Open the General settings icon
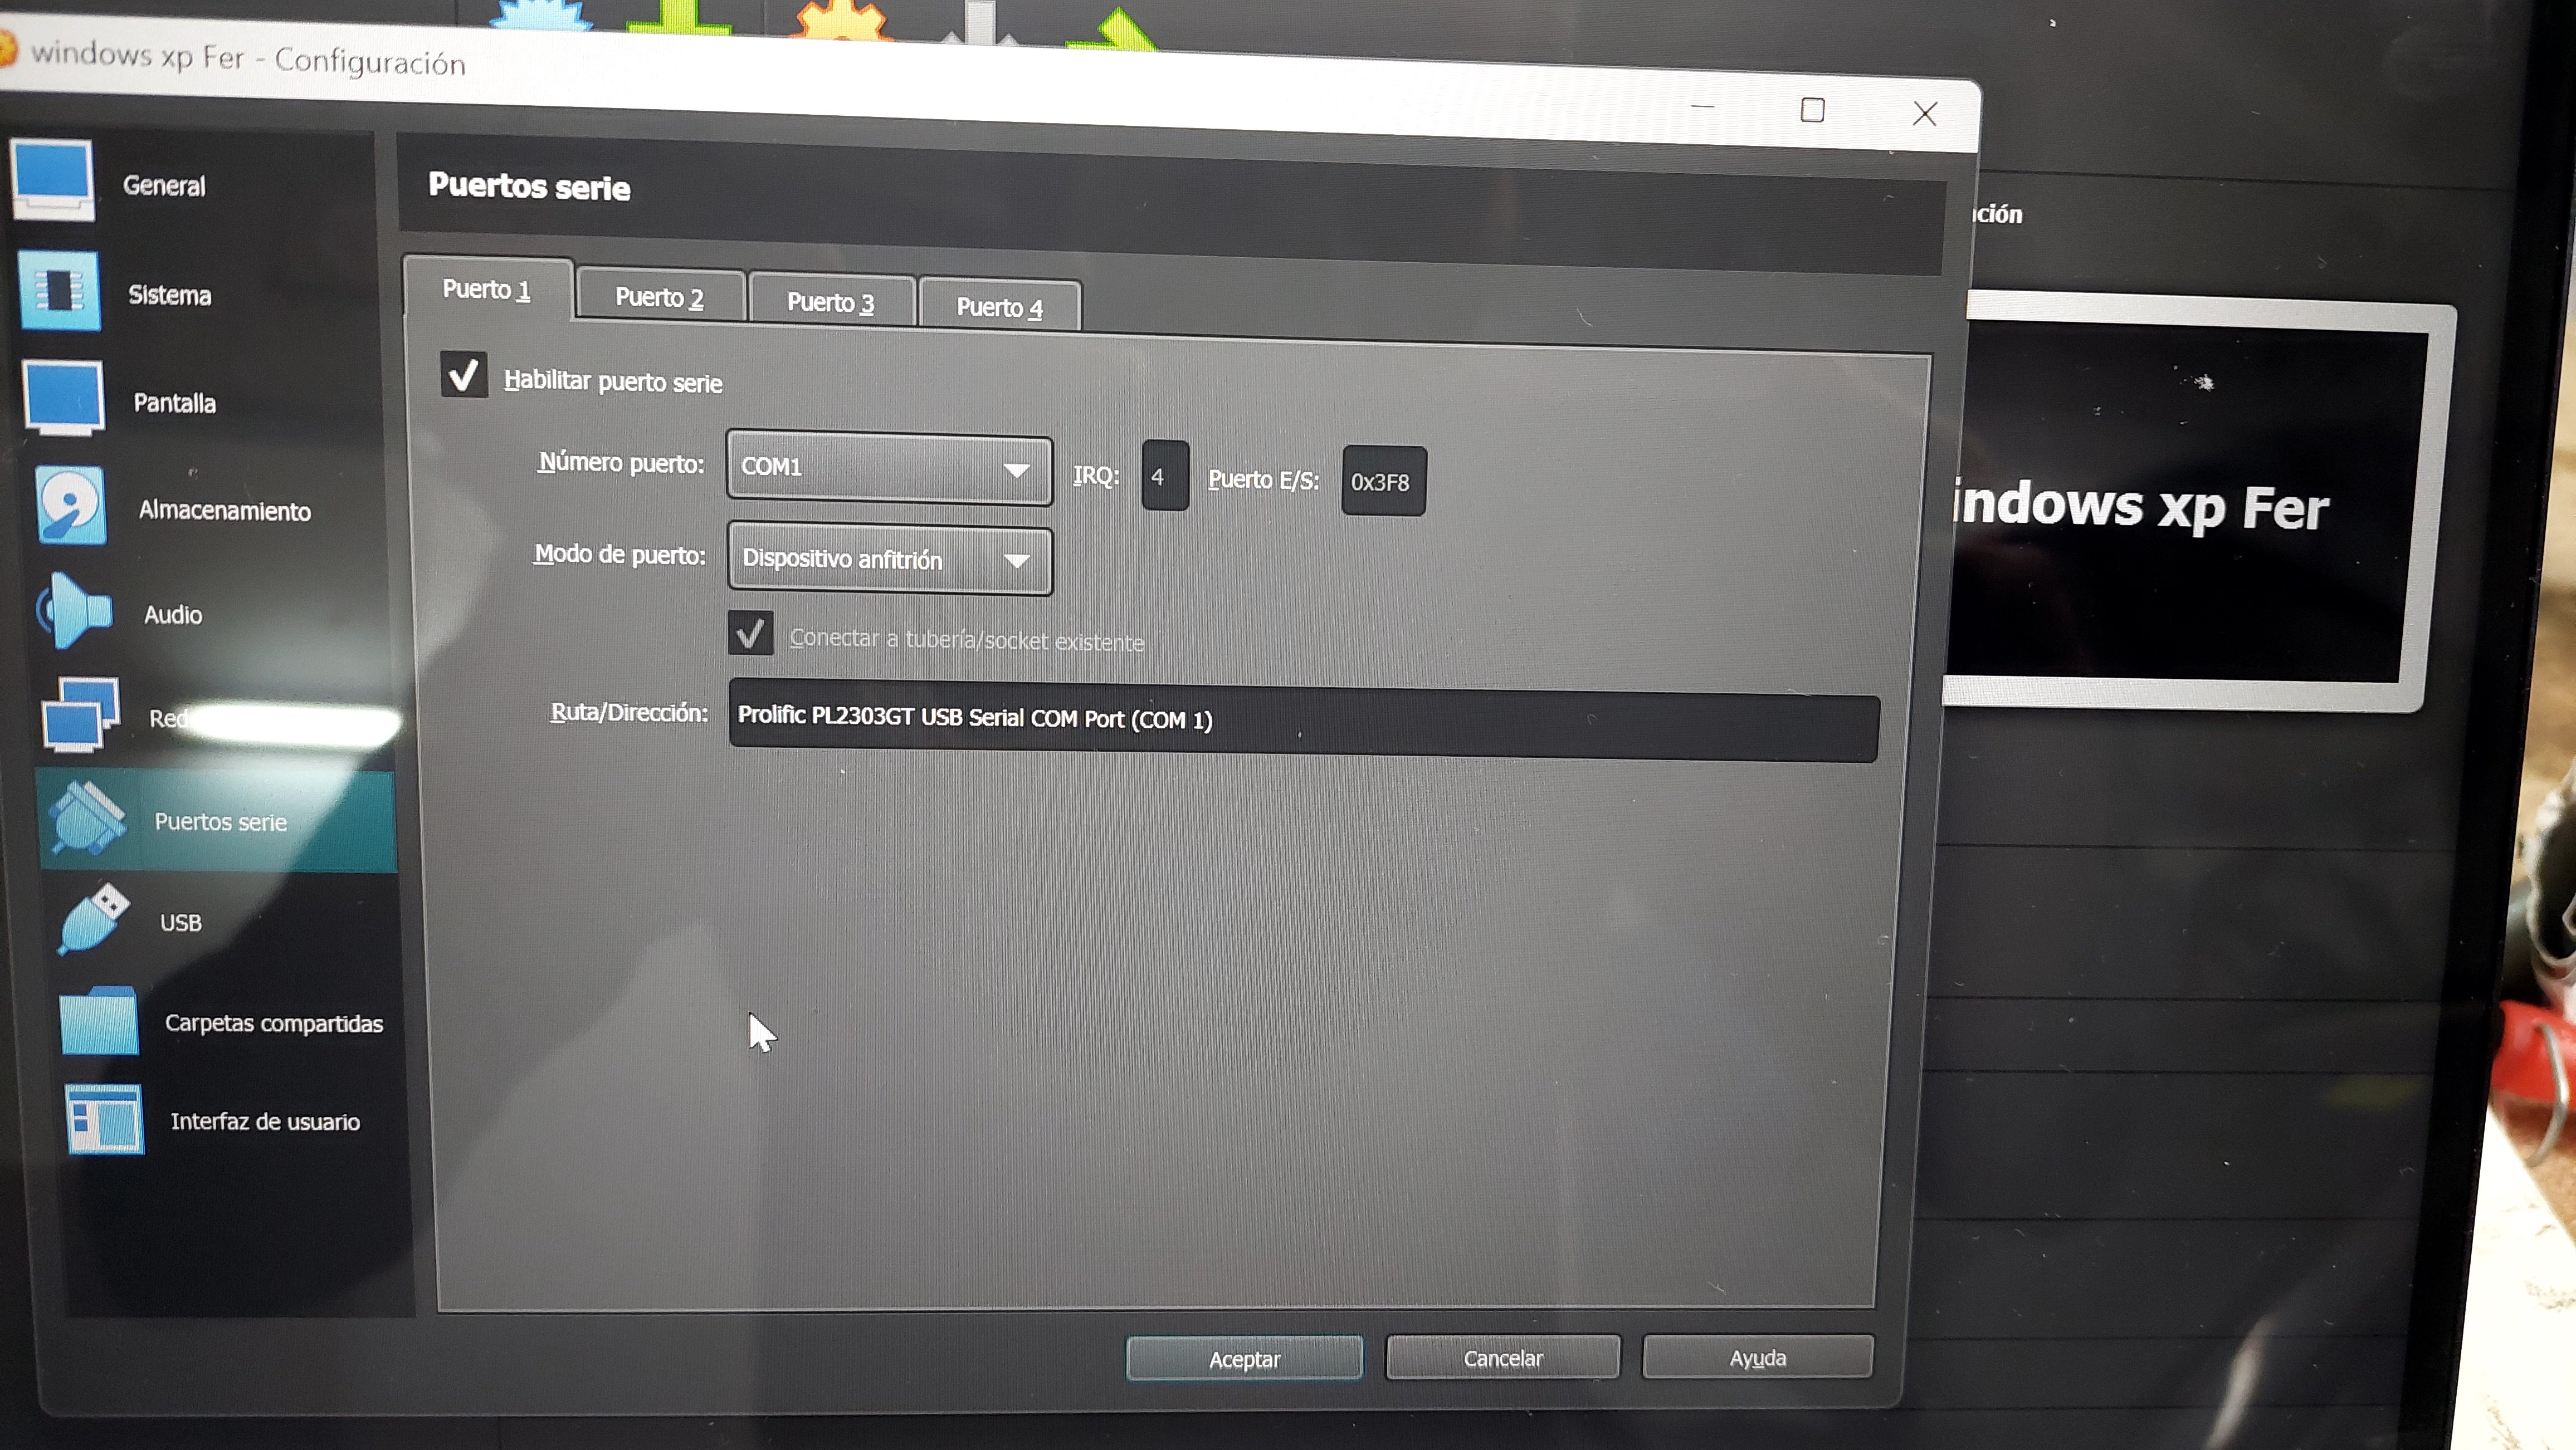Viewport: 2576px width, 1450px height. pyautogui.click(x=52, y=180)
